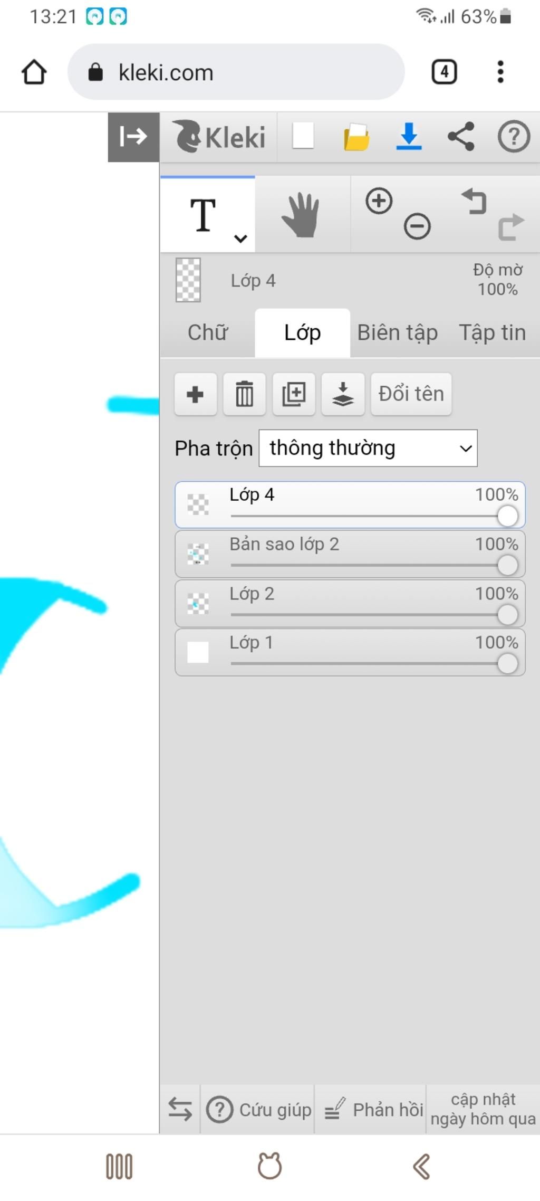Click the Lớp 2 opacity slider handle
Image resolution: width=540 pixels, height=1201 pixels.
tap(507, 615)
